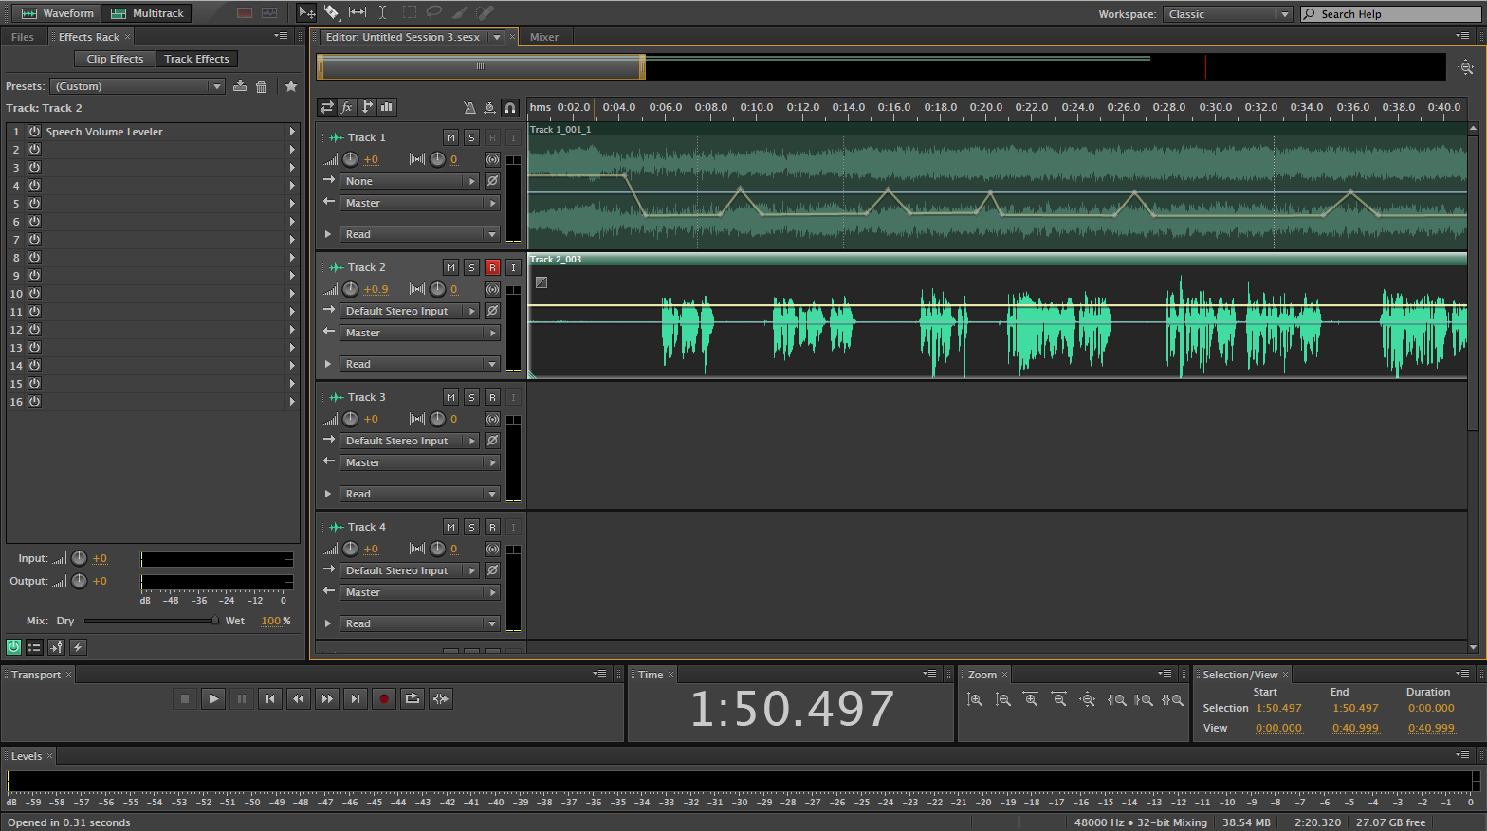Viewport: 1487px width, 831px height.
Task: Toggle Loop Playback in Transport
Action: (413, 699)
